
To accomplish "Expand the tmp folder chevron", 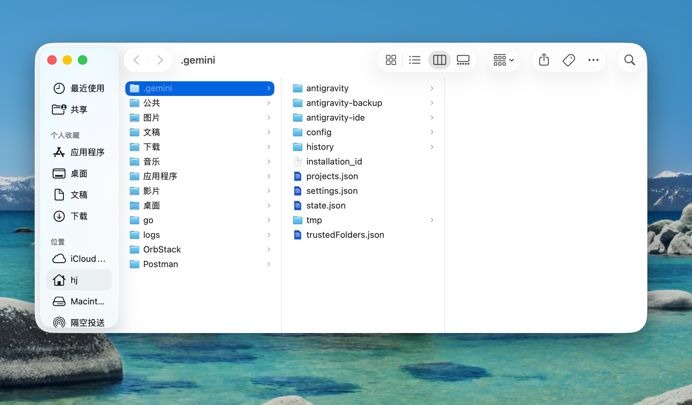I will coord(432,220).
